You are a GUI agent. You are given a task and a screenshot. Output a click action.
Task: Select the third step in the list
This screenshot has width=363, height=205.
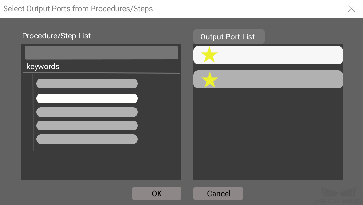pyautogui.click(x=87, y=112)
